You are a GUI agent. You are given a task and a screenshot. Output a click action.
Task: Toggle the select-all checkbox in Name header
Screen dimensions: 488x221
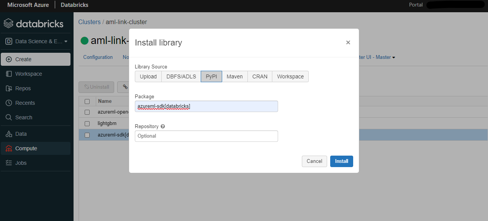click(87, 101)
